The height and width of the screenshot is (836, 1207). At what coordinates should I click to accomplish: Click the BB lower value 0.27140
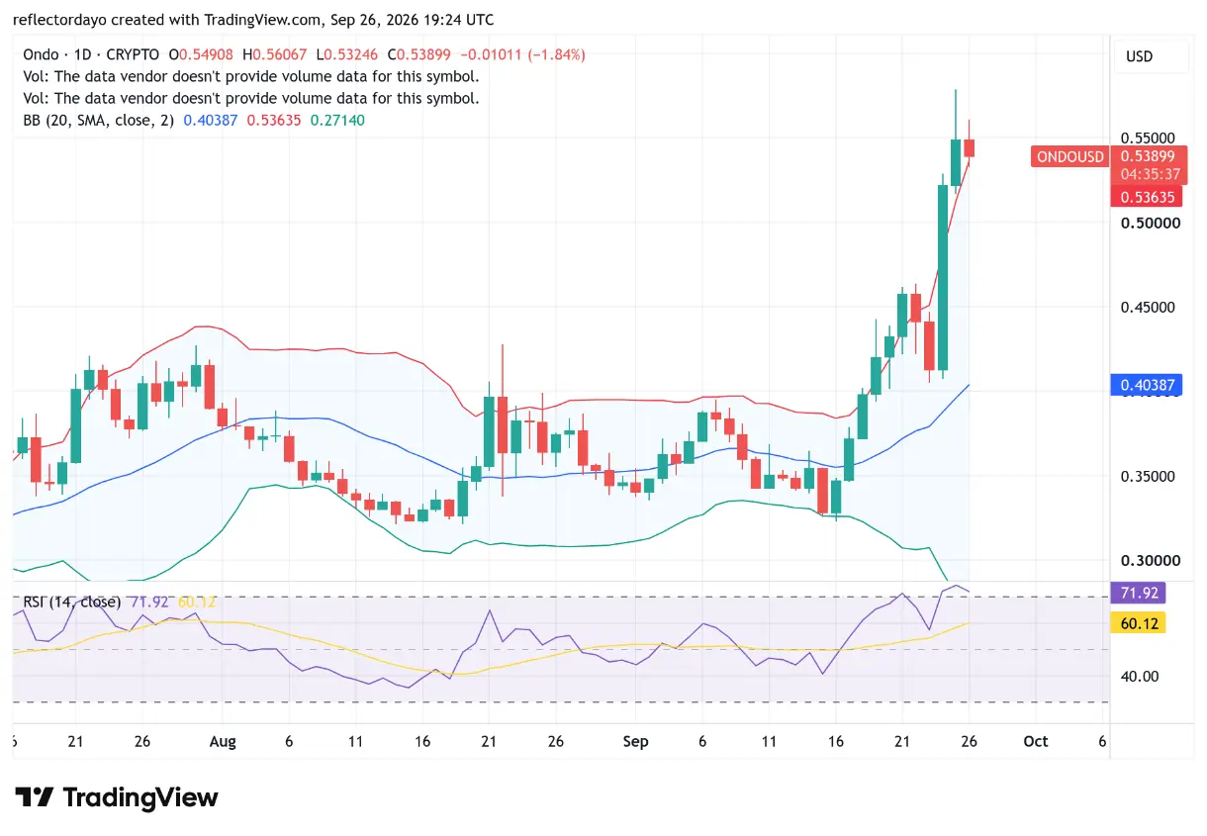(x=338, y=120)
